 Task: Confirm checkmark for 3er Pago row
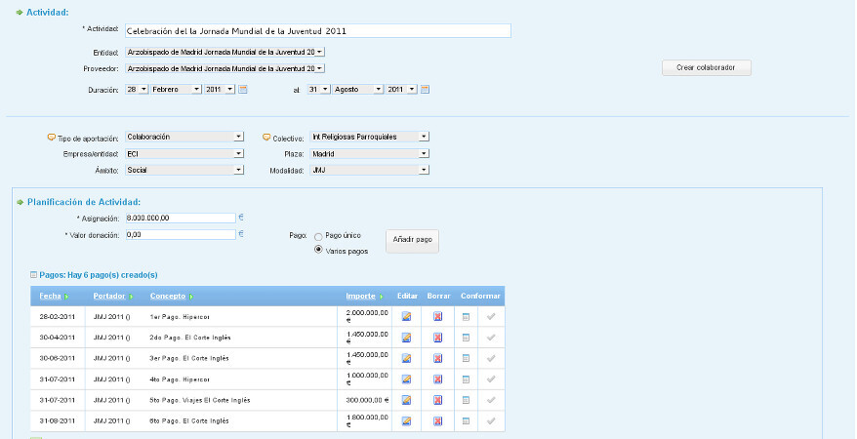click(491, 358)
